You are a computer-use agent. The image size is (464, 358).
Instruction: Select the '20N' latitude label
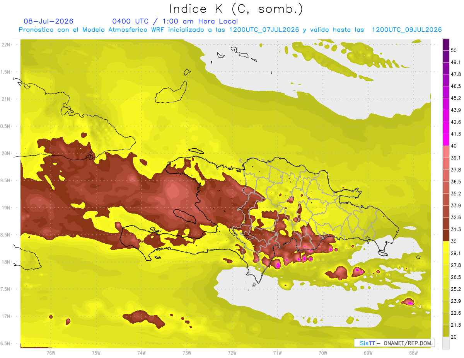pos(7,153)
